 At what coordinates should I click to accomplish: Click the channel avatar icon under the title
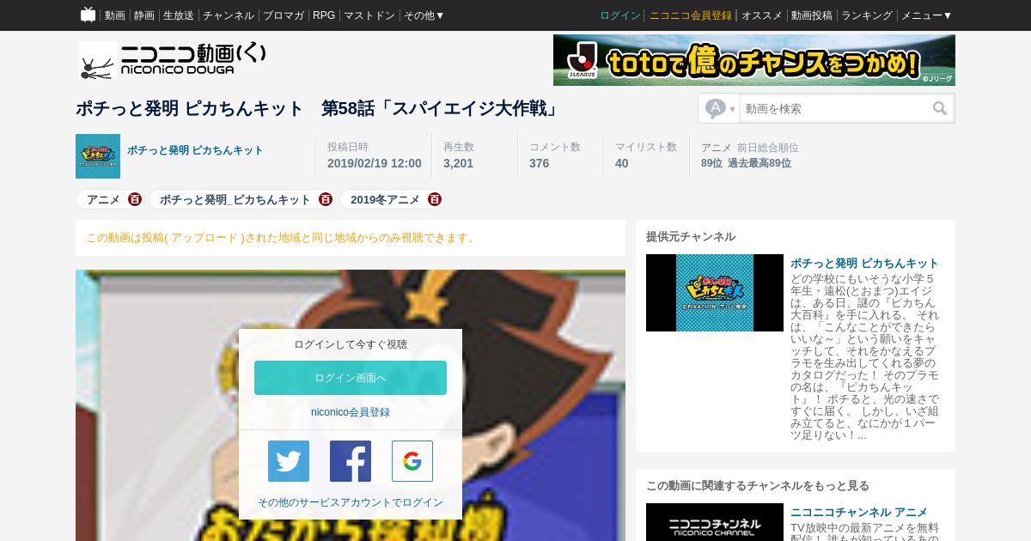pyautogui.click(x=98, y=156)
